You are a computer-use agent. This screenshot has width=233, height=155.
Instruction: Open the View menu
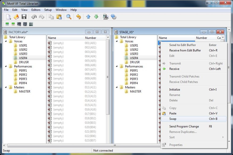(24, 10)
